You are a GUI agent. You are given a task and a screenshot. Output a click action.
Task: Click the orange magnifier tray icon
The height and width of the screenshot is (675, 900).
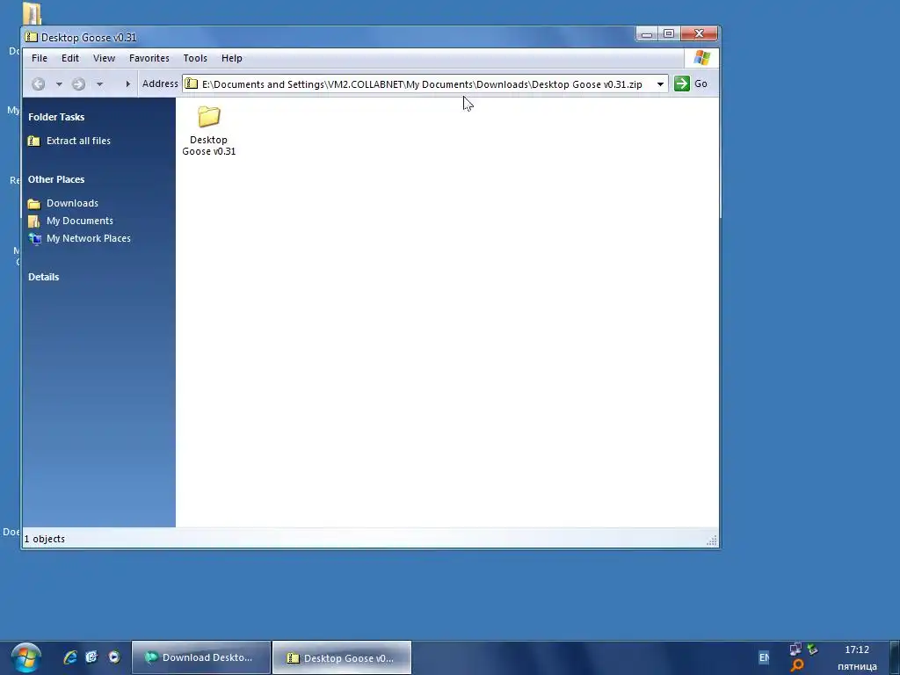coord(796,666)
